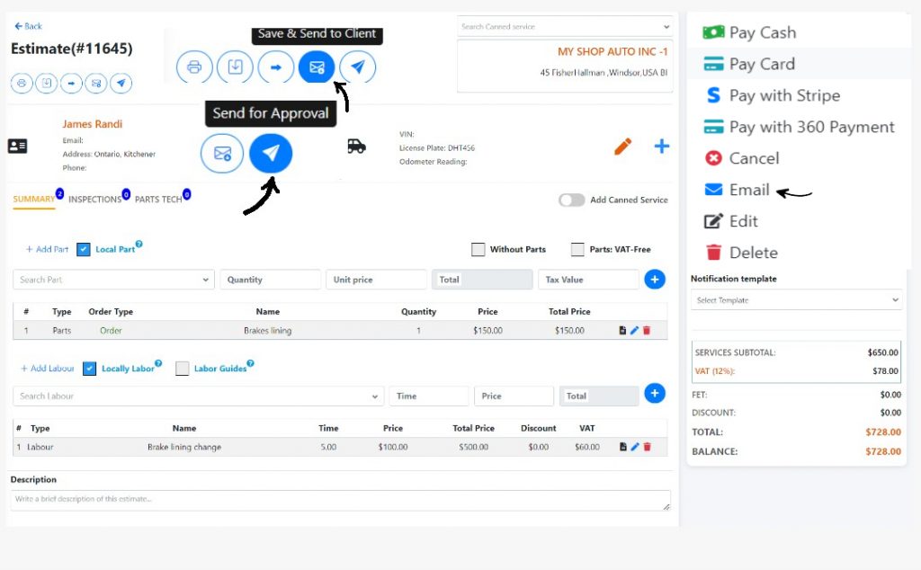Click the blue pencil in the Brakes lining row
Image resolution: width=921 pixels, height=570 pixels.
634,331
